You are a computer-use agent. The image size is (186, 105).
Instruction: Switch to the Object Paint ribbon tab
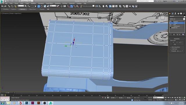coord(32,9)
